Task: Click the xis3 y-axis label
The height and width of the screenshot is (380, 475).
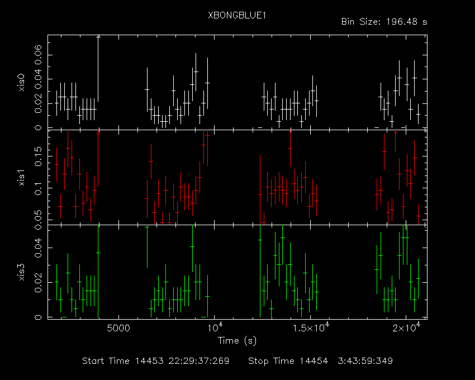Action: click(x=21, y=272)
